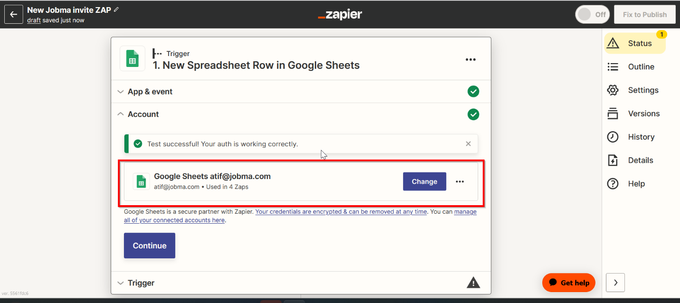This screenshot has height=303, width=680.
Task: Click the Help question mark icon
Action: (x=613, y=184)
